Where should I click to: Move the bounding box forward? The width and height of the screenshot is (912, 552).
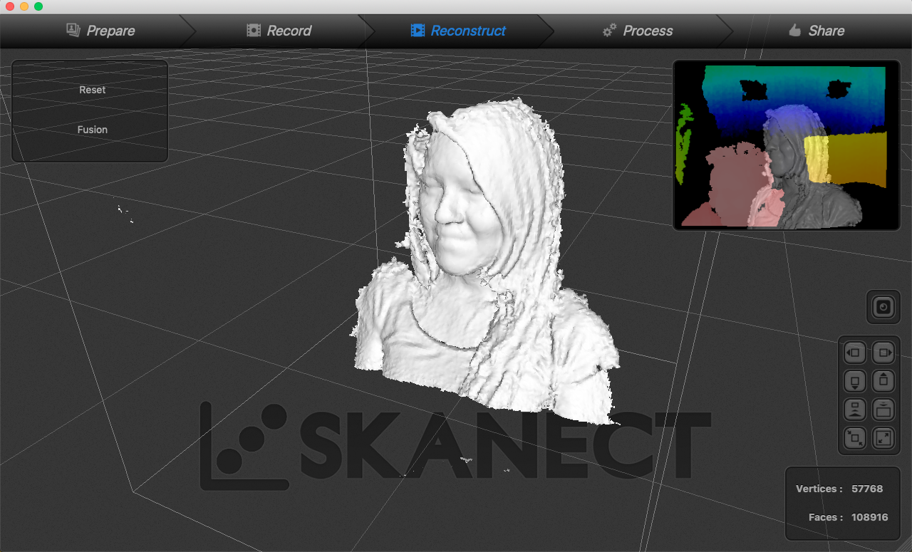coord(854,409)
